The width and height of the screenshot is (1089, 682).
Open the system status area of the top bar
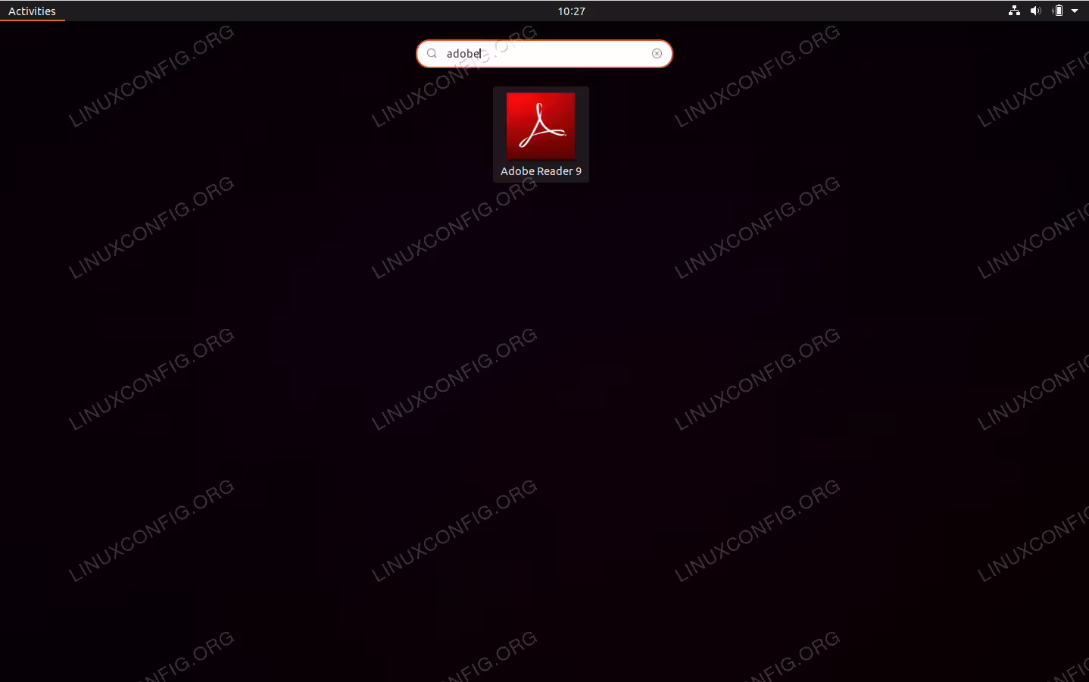(x=1044, y=11)
